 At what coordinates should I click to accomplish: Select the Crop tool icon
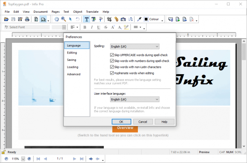tap(109, 19)
